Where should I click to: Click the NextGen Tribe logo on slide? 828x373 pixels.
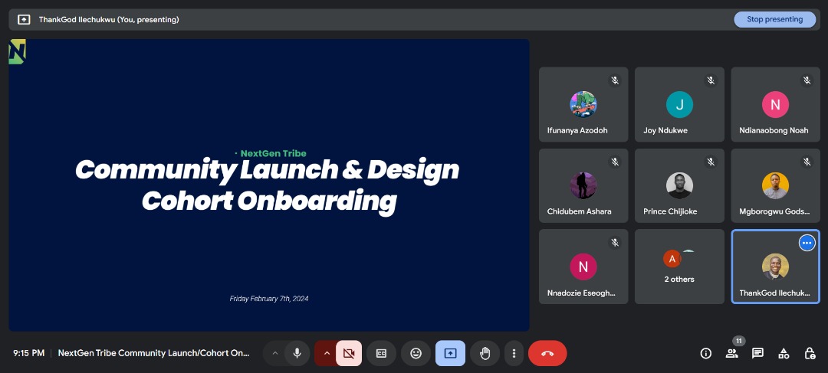[17, 52]
